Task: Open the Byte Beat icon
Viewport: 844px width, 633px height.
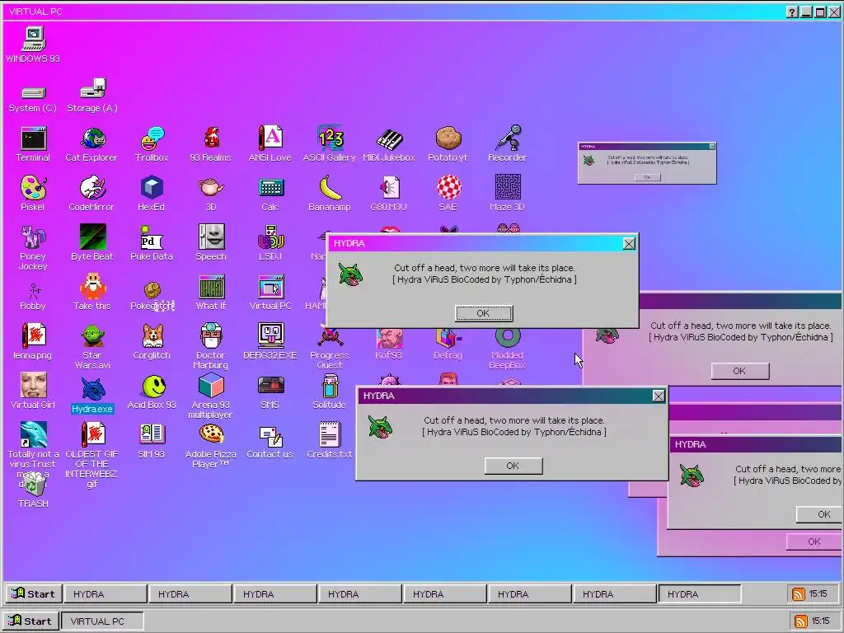Action: pyautogui.click(x=92, y=237)
